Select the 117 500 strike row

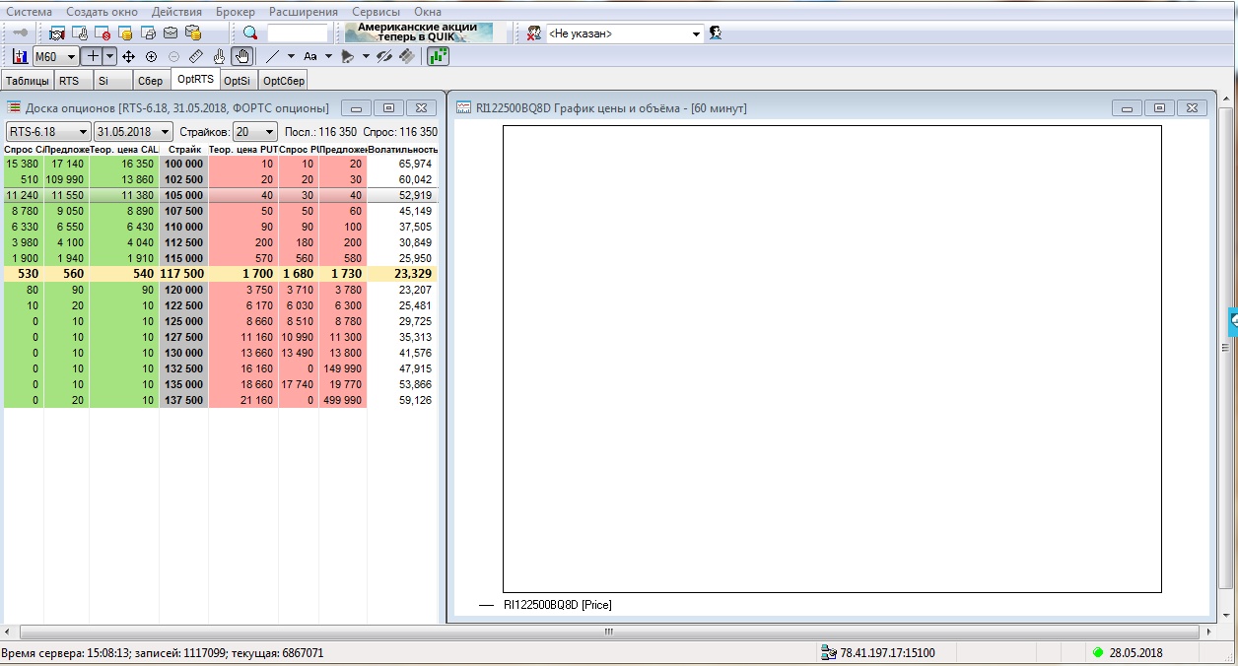coord(221,274)
